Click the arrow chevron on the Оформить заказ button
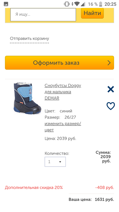The image size is (119, 212). pyautogui.click(x=109, y=63)
